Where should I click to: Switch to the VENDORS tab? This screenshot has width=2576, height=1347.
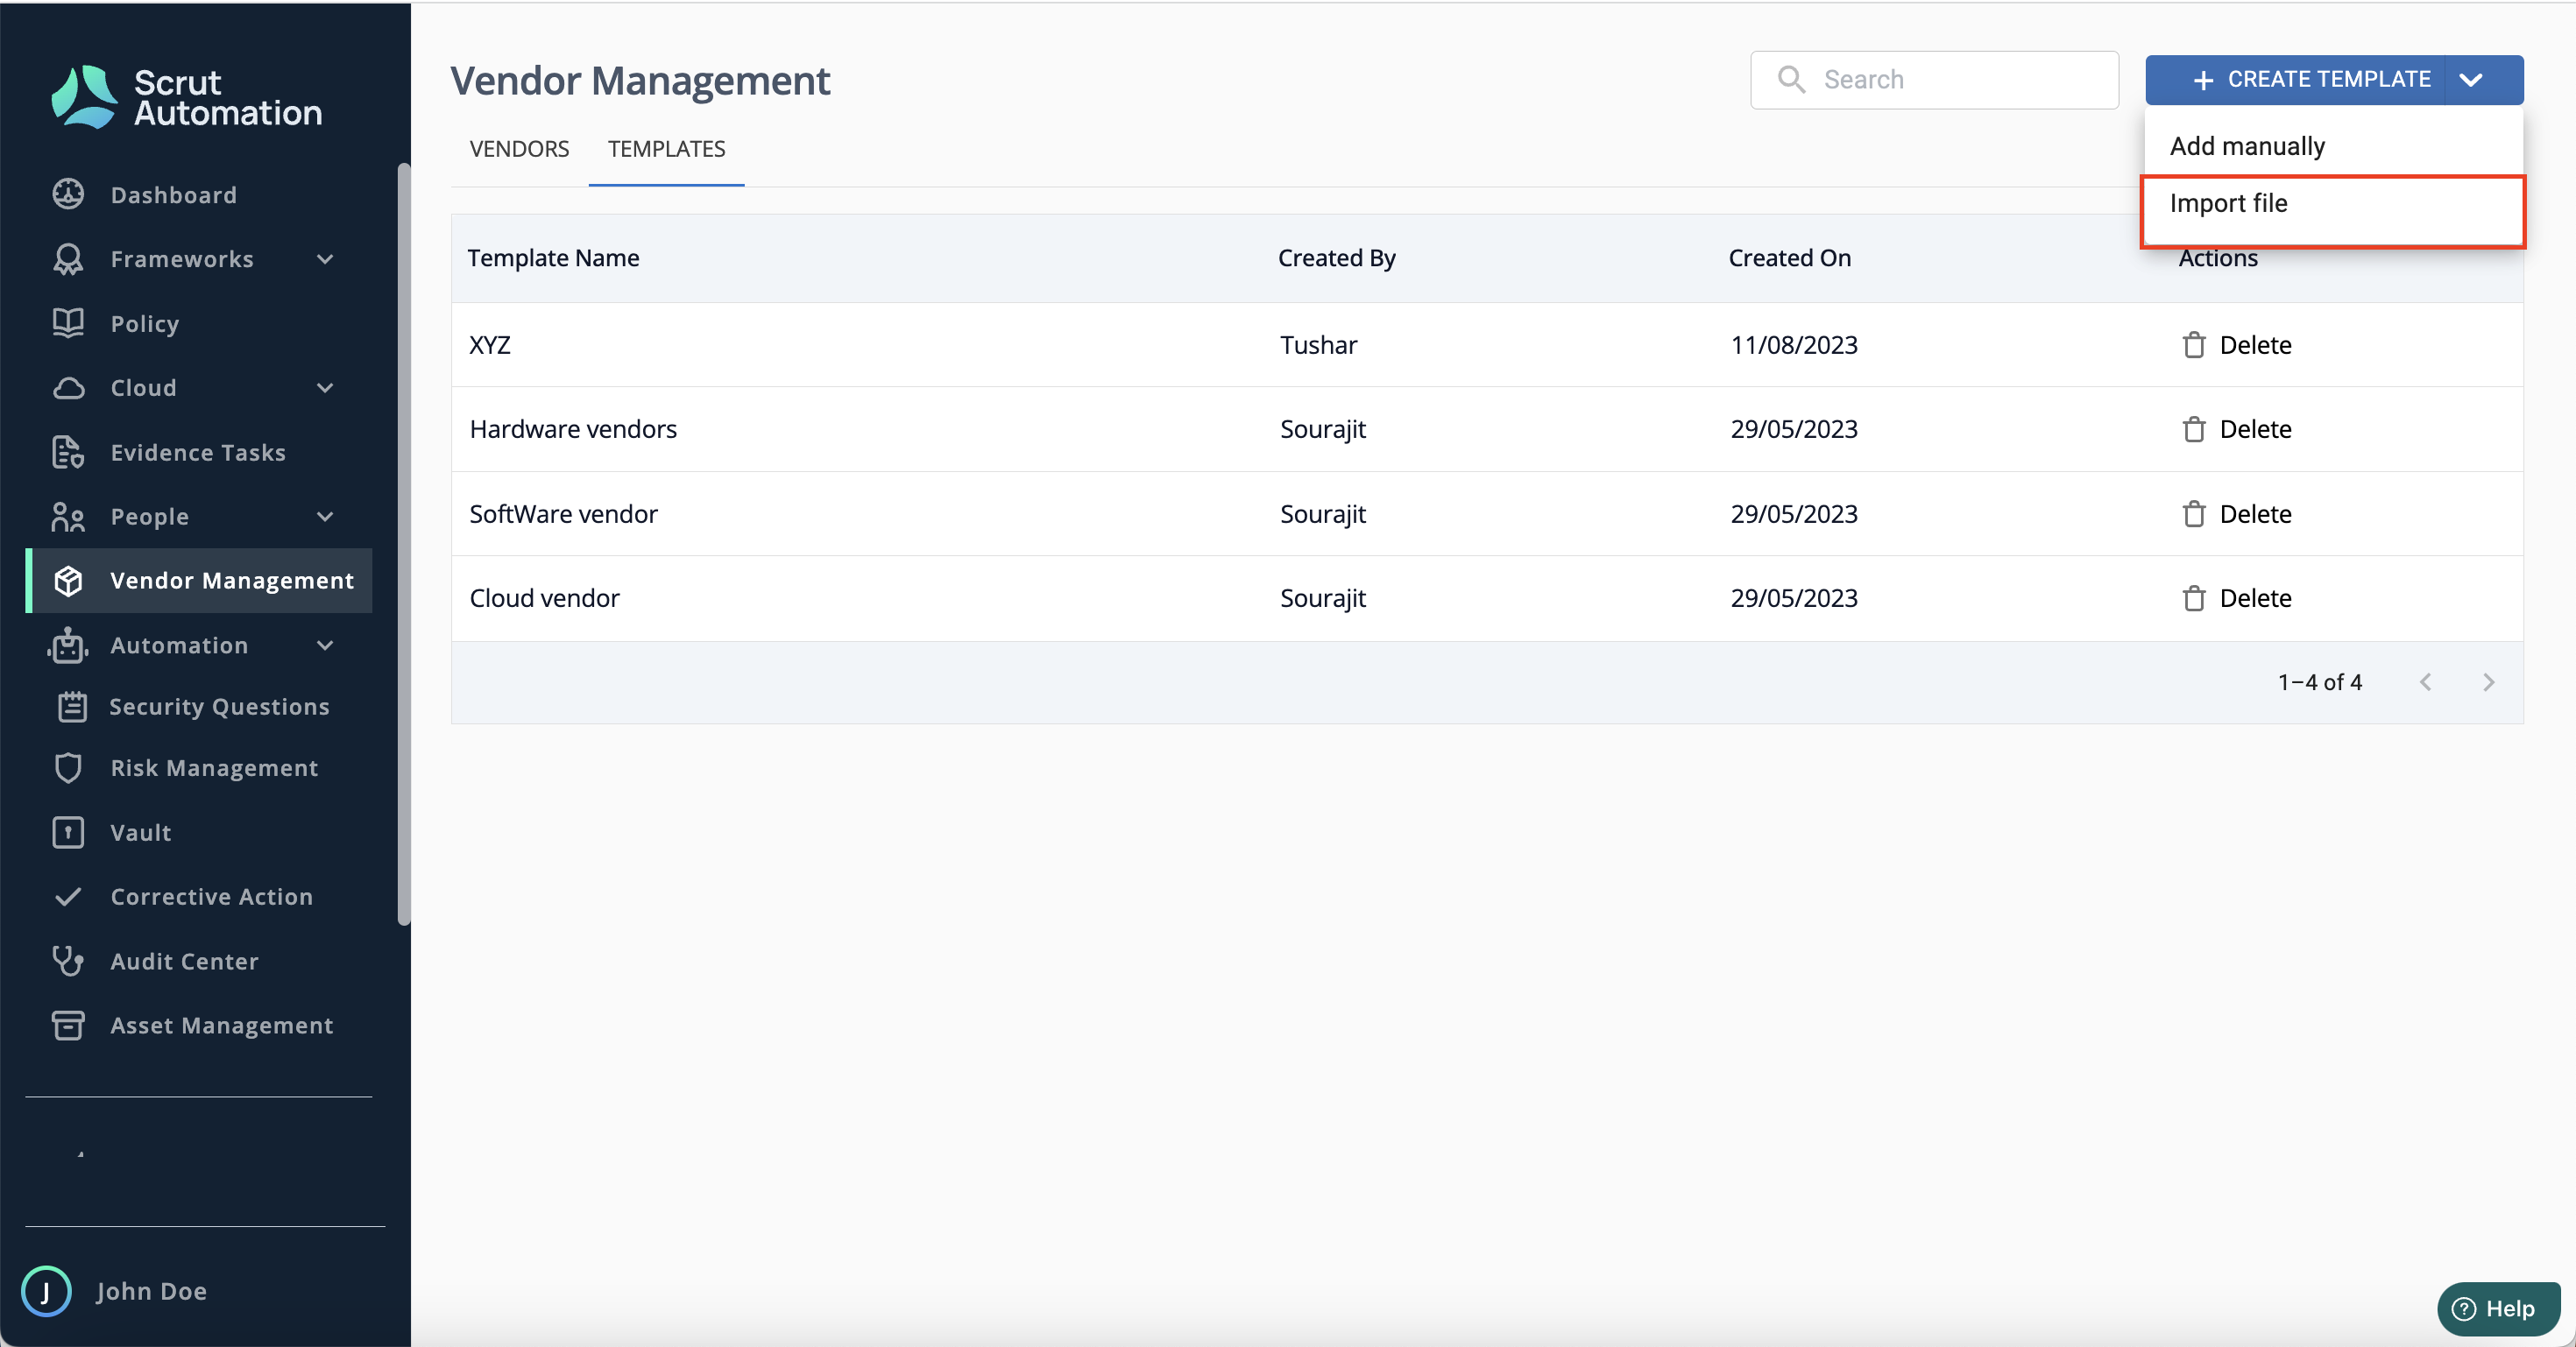click(x=519, y=149)
